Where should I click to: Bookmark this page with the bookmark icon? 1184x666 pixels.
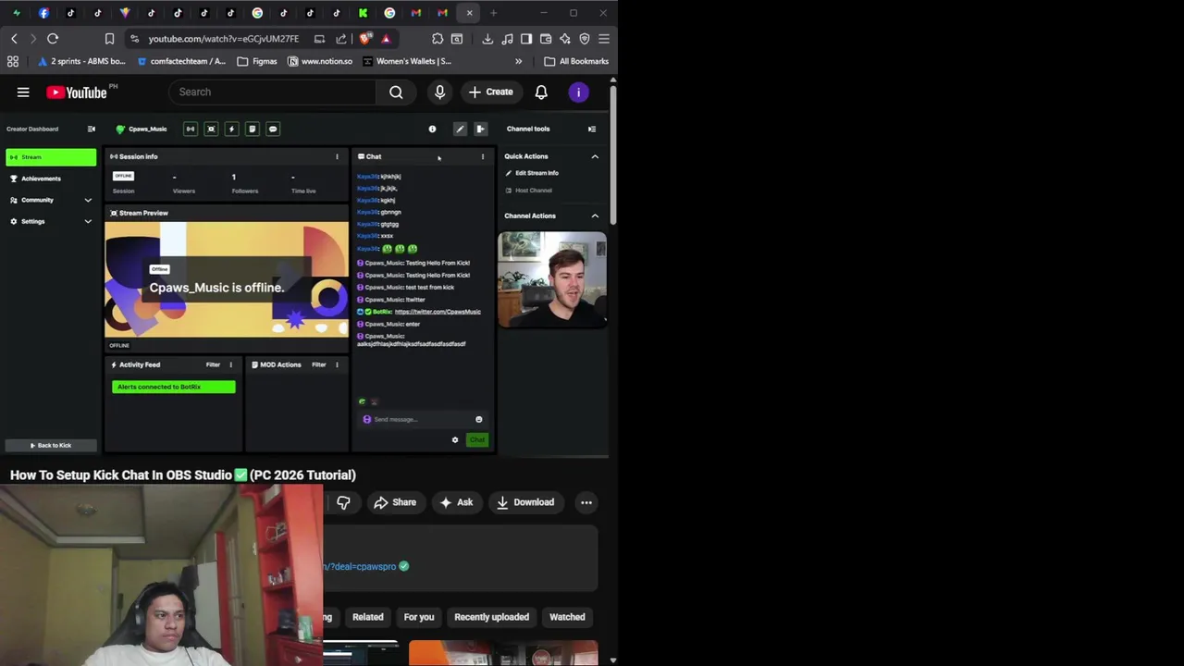tap(109, 39)
